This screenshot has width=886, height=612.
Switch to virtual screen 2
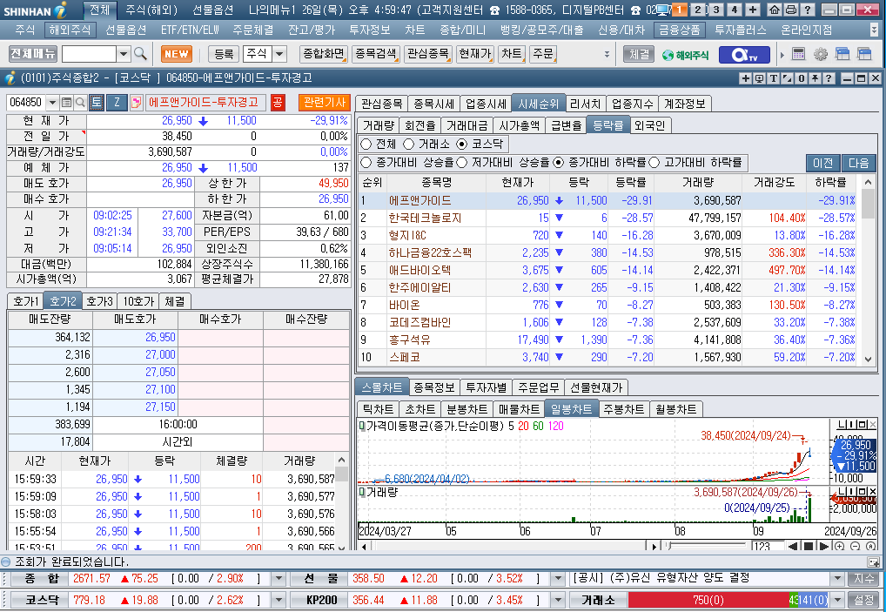[698, 10]
